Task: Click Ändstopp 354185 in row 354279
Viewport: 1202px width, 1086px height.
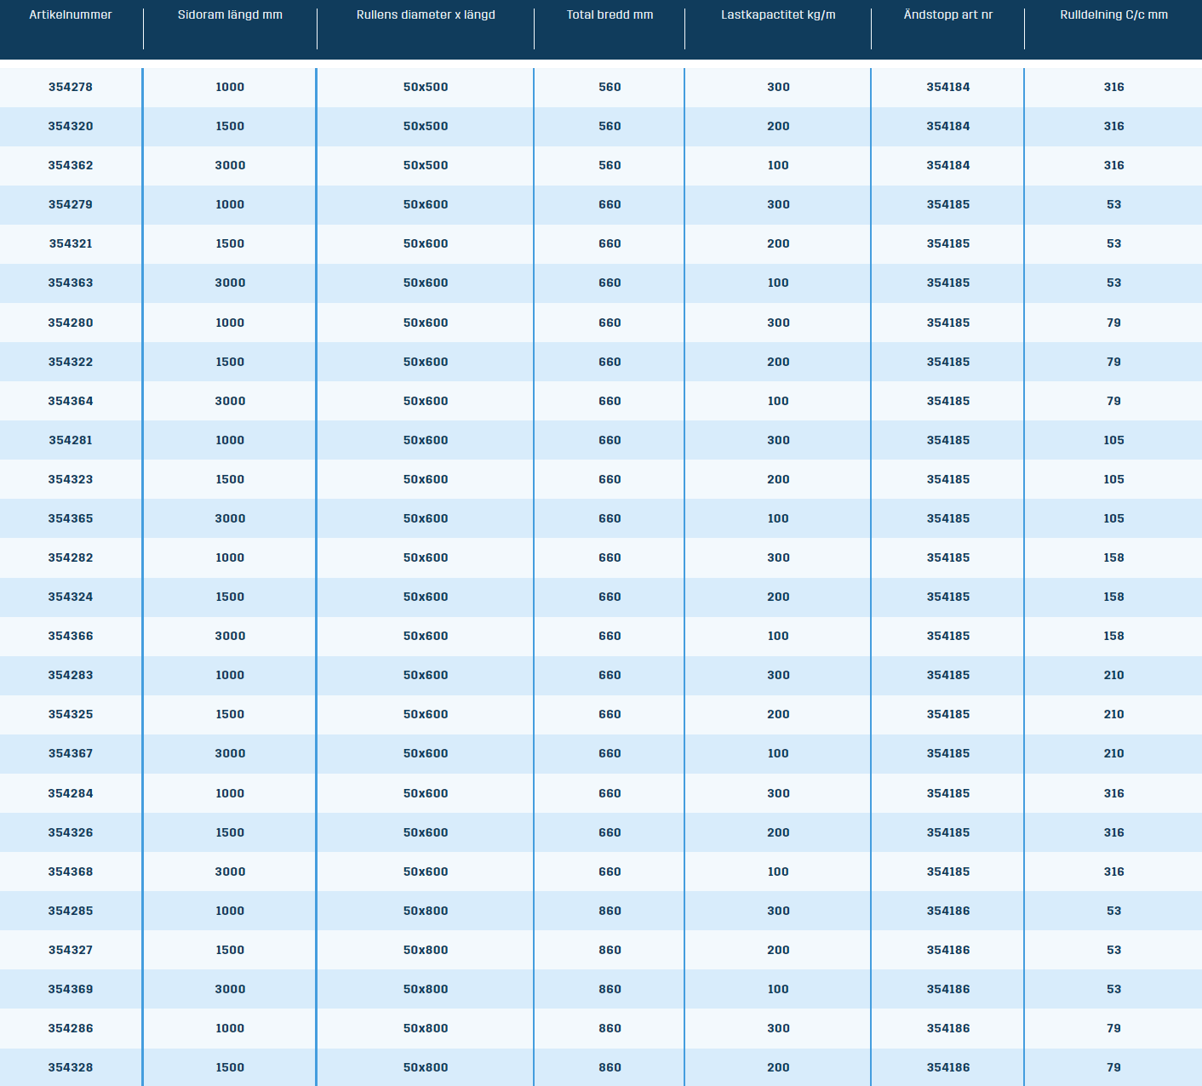Action: click(948, 204)
